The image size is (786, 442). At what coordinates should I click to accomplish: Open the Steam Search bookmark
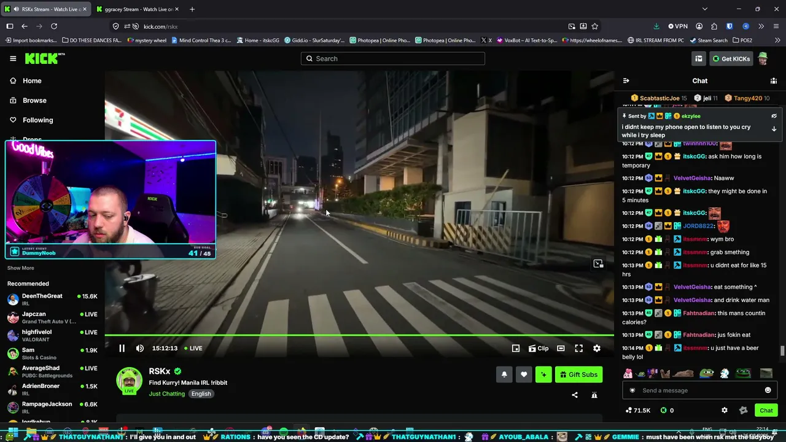coord(709,41)
